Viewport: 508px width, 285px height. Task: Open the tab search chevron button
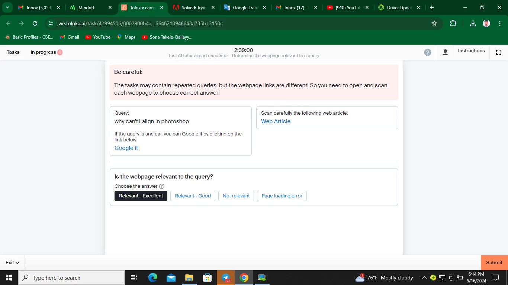pyautogui.click(x=7, y=7)
